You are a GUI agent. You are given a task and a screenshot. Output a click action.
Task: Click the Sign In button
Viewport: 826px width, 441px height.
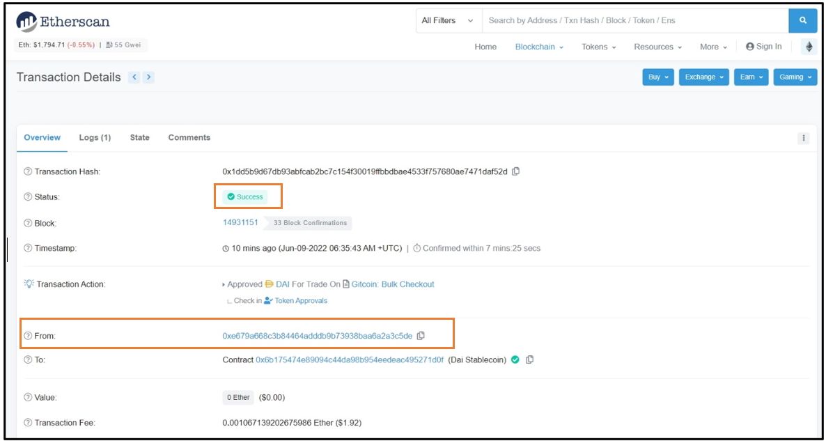pos(763,47)
